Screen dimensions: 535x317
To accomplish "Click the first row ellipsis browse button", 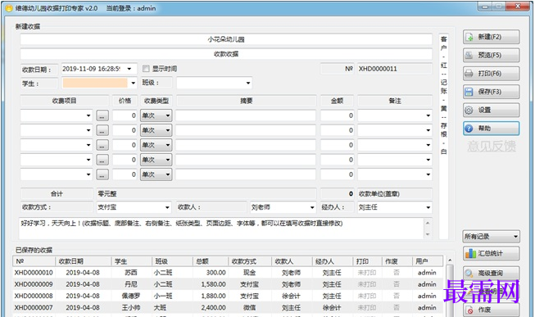I will click(102, 115).
